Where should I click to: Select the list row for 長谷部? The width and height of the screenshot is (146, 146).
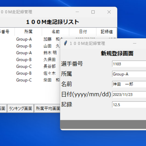[30, 66]
